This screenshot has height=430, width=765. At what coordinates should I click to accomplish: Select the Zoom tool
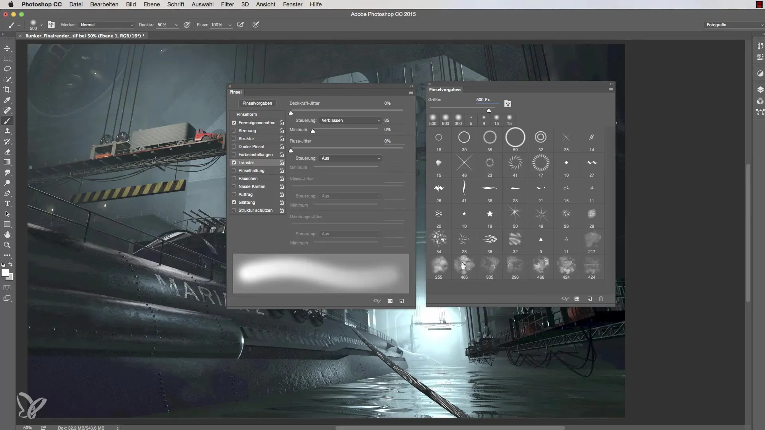click(7, 245)
